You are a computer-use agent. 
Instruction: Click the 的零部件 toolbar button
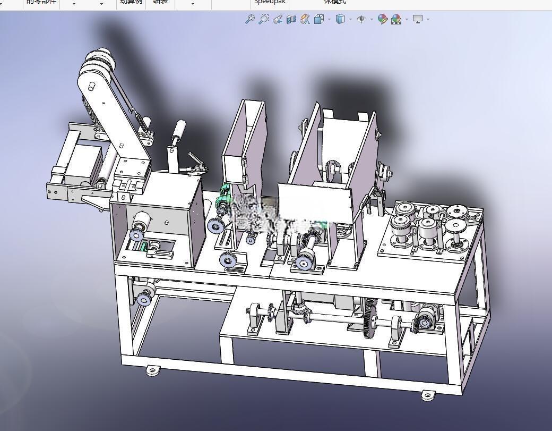tap(41, 2)
